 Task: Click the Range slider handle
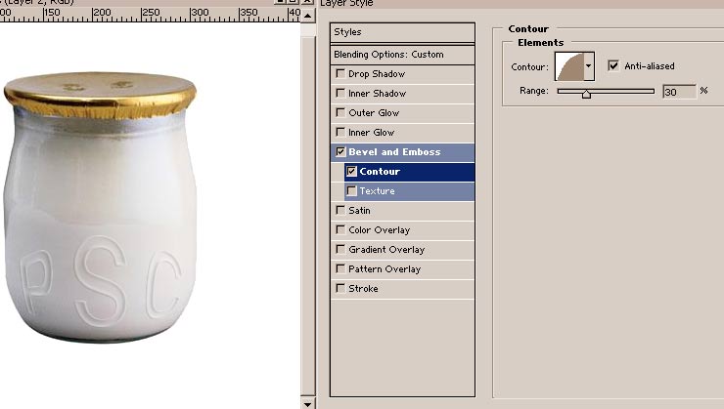[586, 94]
